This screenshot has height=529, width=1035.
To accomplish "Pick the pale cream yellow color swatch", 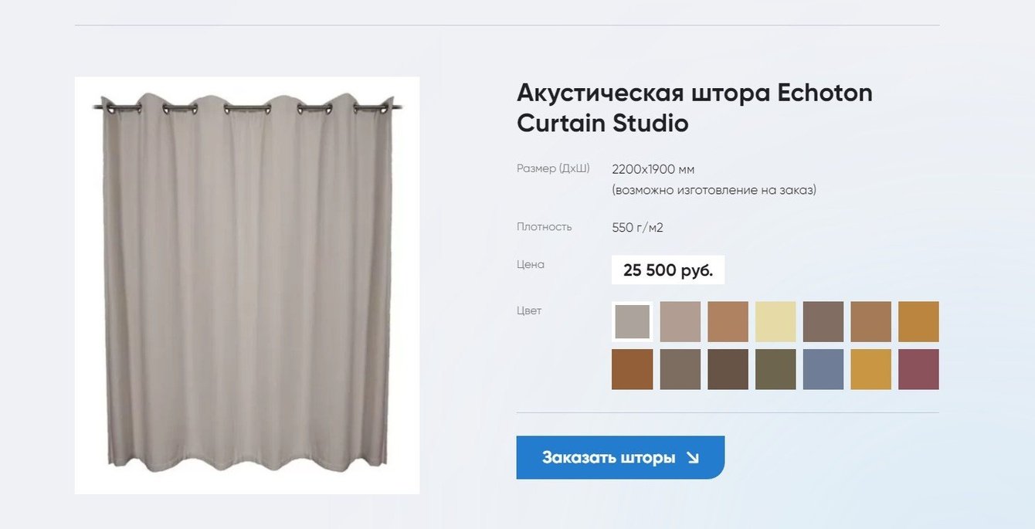I will (x=775, y=321).
